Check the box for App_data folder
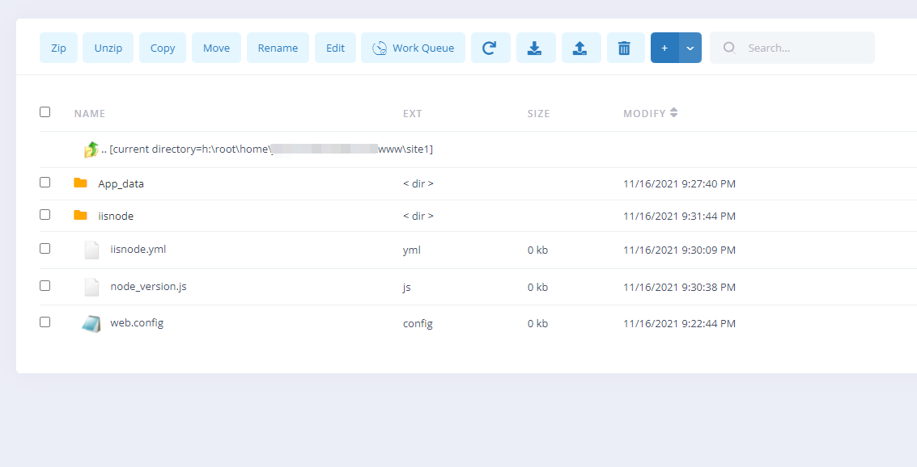Image resolution: width=917 pixels, height=467 pixels. pyautogui.click(x=45, y=183)
